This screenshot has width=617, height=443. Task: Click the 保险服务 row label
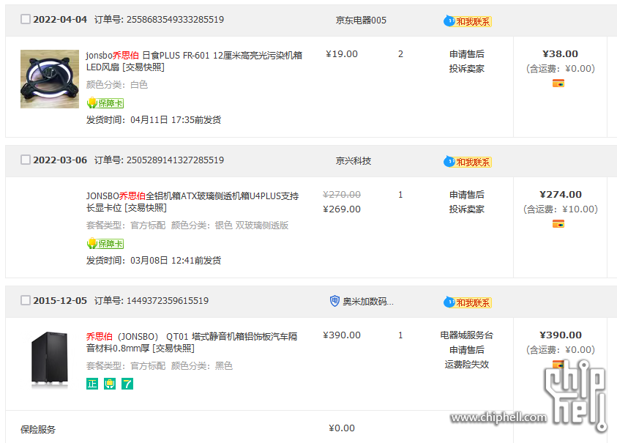[x=38, y=429]
